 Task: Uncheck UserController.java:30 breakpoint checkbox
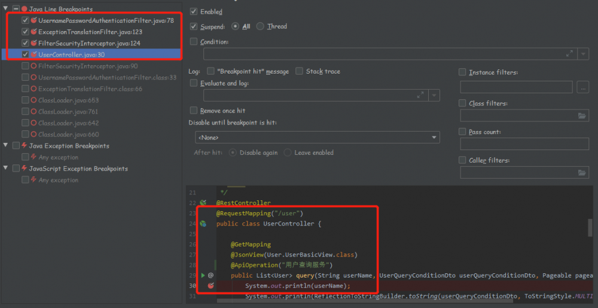(26, 54)
